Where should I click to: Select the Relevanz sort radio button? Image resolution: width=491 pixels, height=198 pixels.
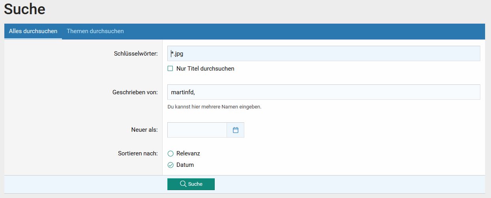(171, 154)
